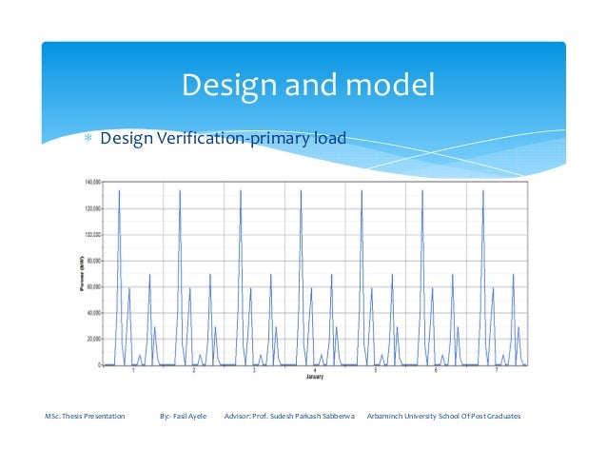Screen dimensions: 607x469
Task: Click day '4' on the x-axis
Action: [x=315, y=370]
